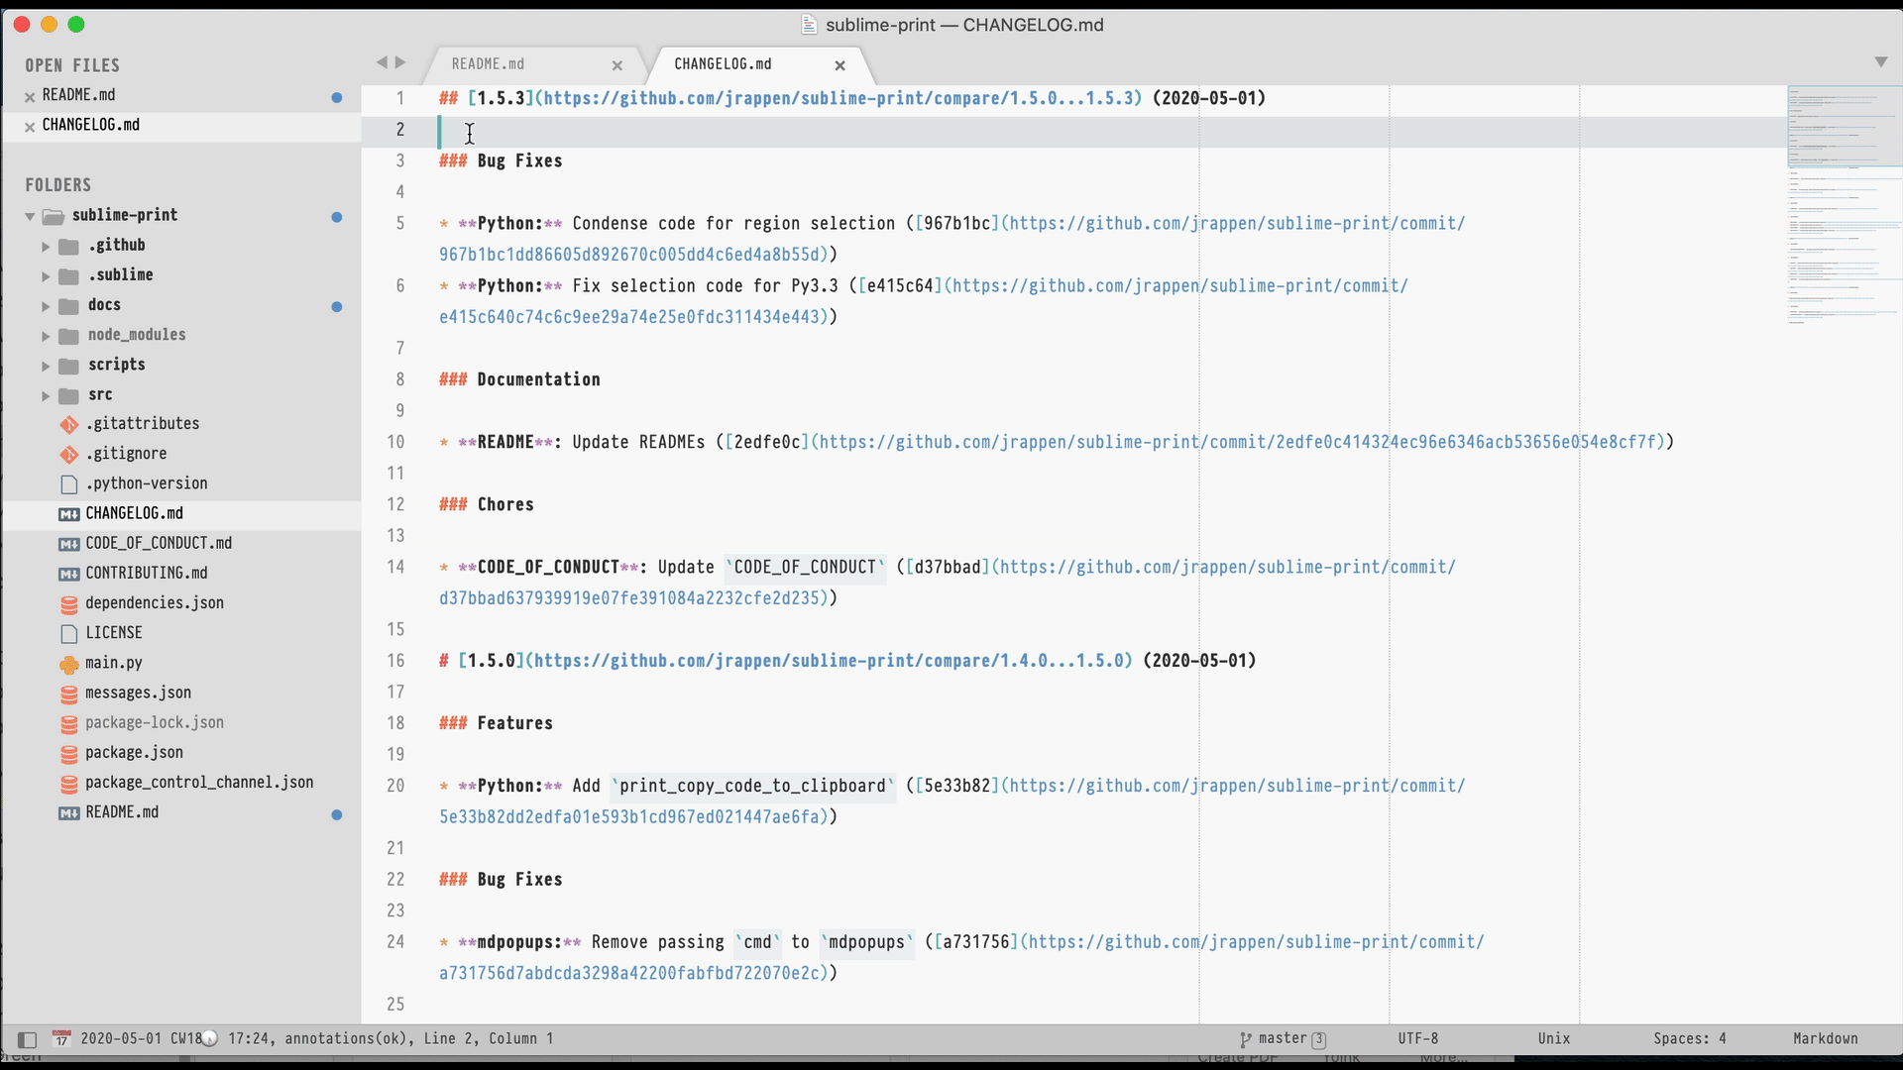Expand the .github folder in sidebar
Viewport: 1903px width, 1070px height.
(46, 246)
